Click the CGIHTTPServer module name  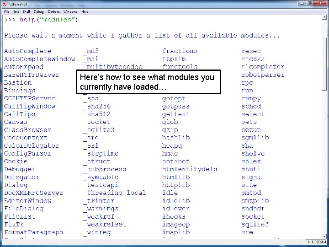30,98
